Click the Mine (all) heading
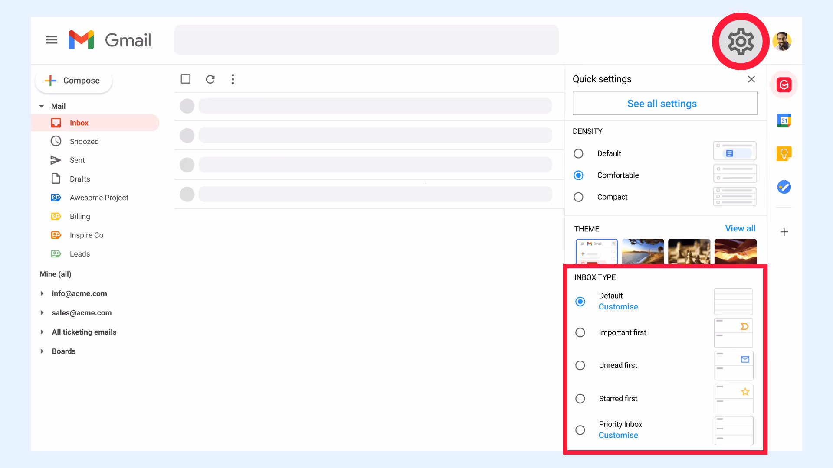Viewport: 833px width, 468px height. pos(56,274)
